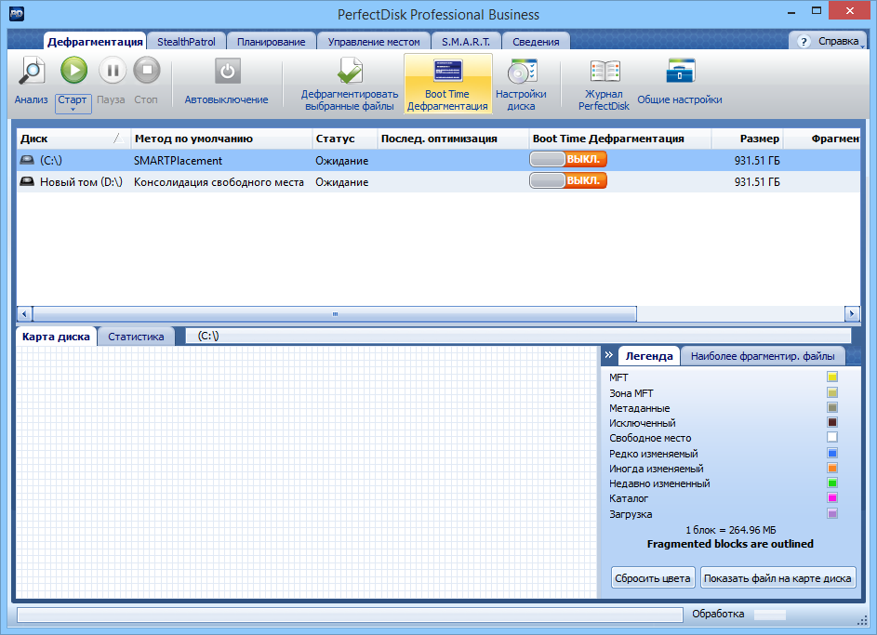Switch to the StealthPatrol tab
This screenshot has width=877, height=635.
[186, 42]
